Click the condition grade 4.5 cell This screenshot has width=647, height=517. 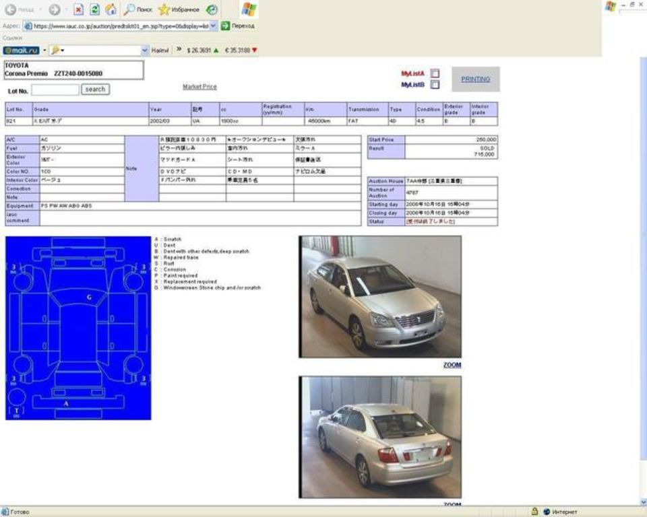[x=429, y=121]
